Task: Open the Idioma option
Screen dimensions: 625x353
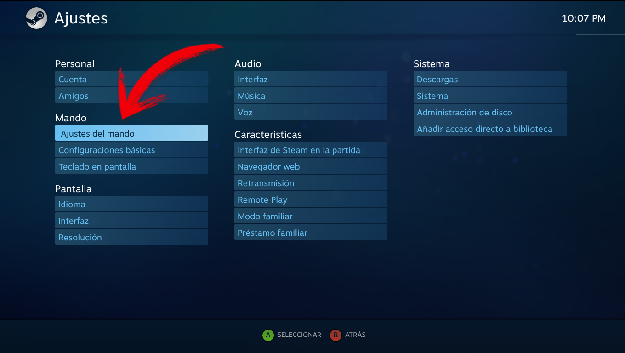Action: pyautogui.click(x=131, y=204)
